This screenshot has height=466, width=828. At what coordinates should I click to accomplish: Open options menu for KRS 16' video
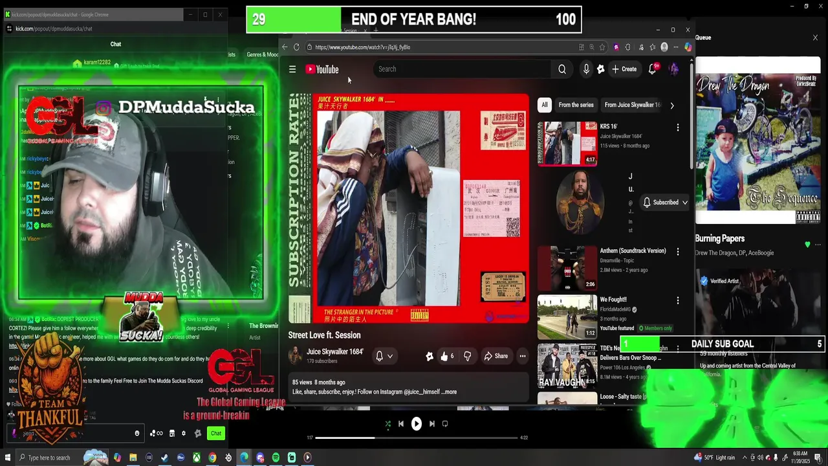[x=678, y=128]
